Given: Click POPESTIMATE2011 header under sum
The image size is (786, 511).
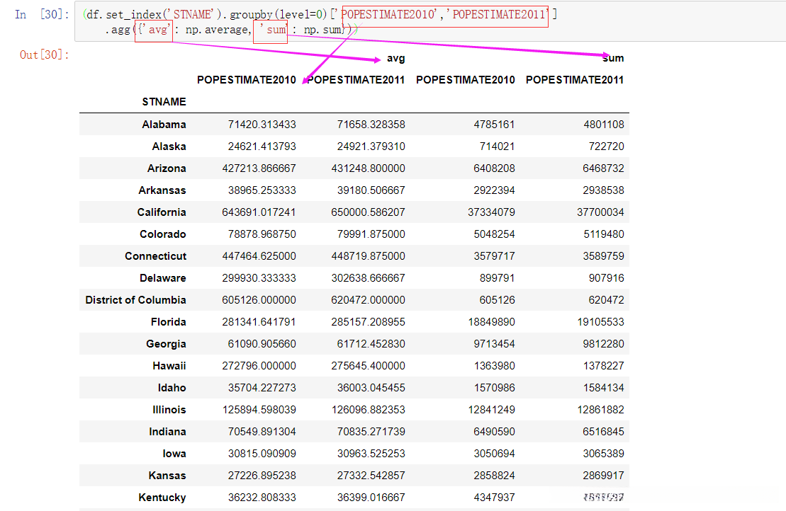Looking at the screenshot, I should tap(575, 80).
